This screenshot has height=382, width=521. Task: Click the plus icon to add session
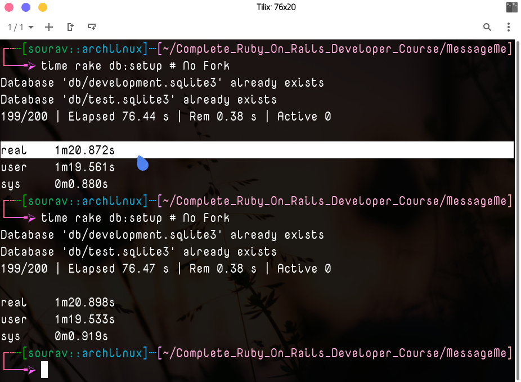49,27
